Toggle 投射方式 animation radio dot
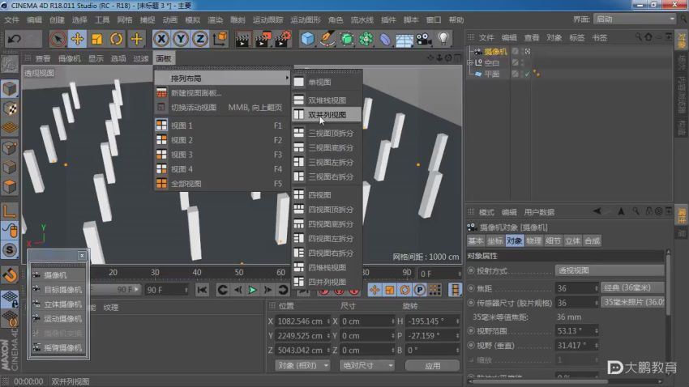This screenshot has width=689, height=387. [x=471, y=270]
